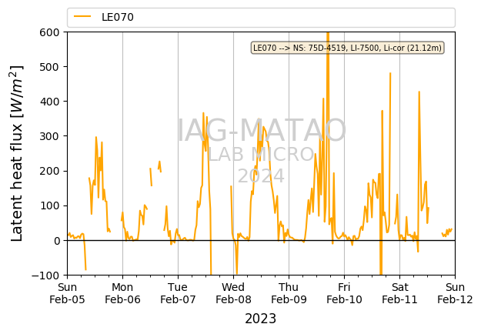
Task: Click the 100 y-axis tick label
Action: [x=49, y=205]
